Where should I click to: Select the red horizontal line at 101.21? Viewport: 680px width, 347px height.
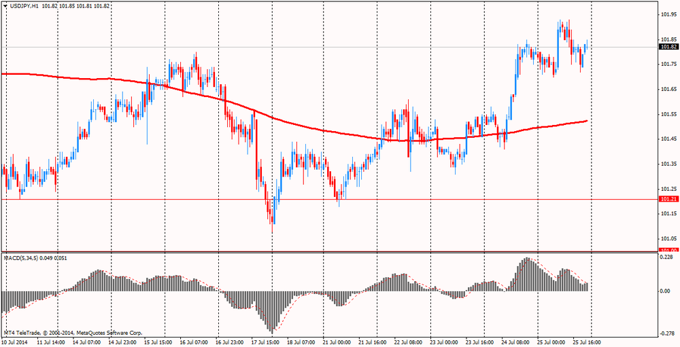pos(328,199)
